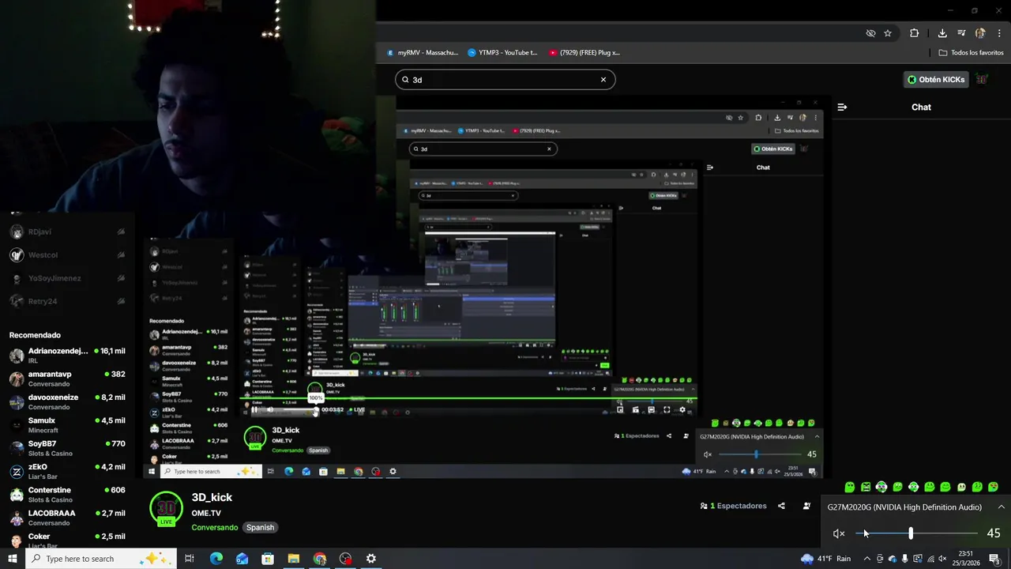The image size is (1011, 569).
Task: Open the 41°F Rain weather widget
Action: [825, 559]
